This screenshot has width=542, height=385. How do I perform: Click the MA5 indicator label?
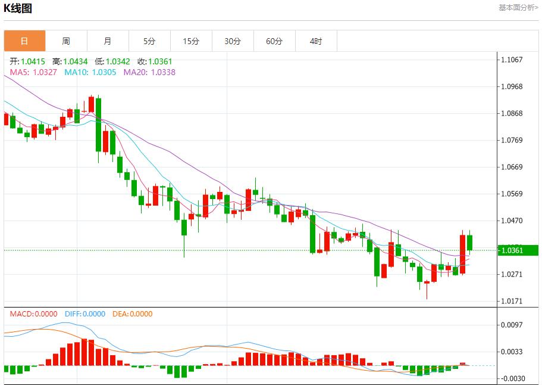(x=33, y=72)
